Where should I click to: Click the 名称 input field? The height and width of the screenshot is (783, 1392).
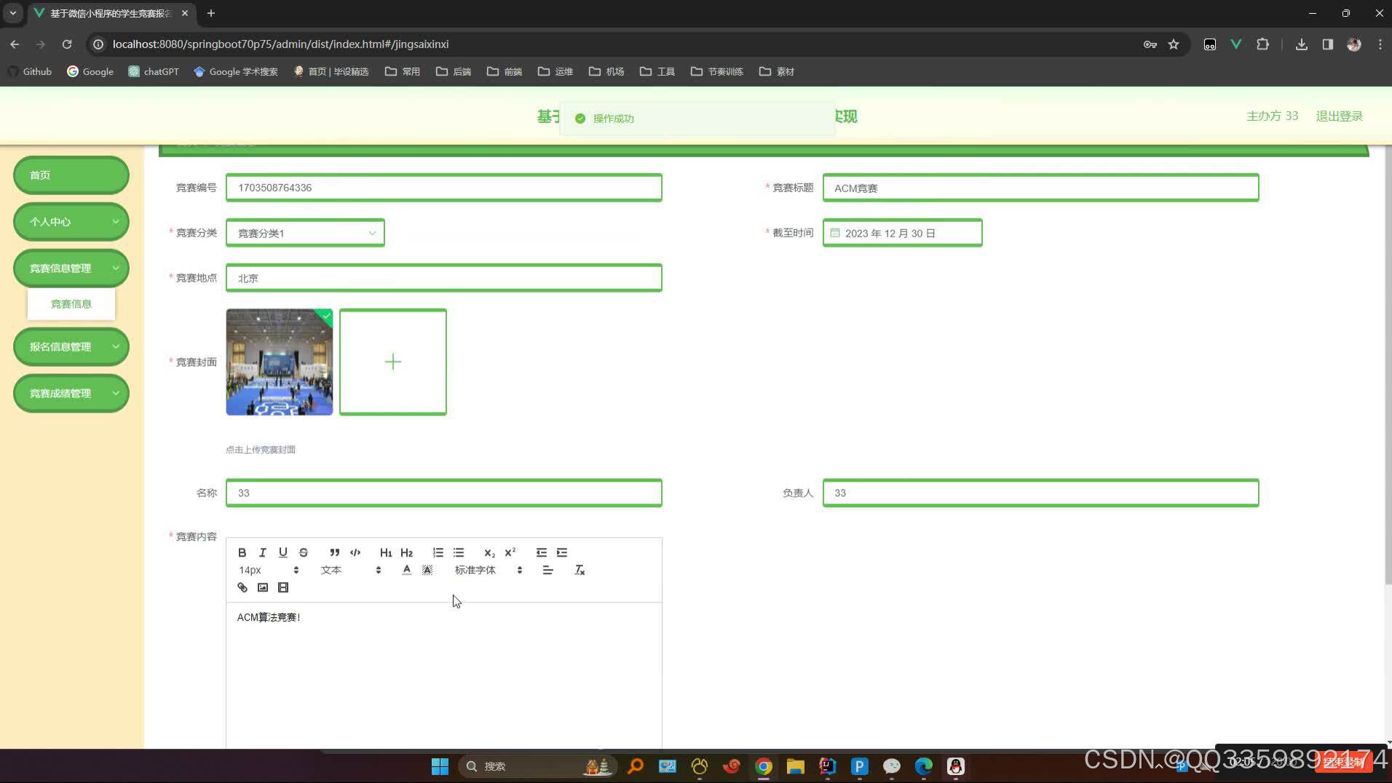(x=444, y=493)
